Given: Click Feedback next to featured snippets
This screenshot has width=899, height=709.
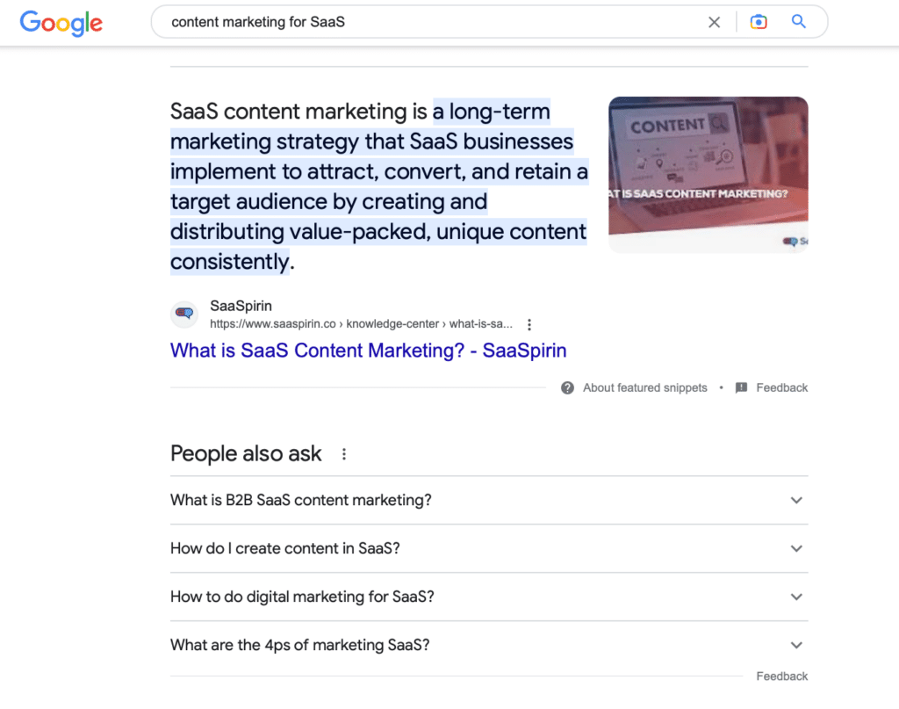Looking at the screenshot, I should [x=781, y=387].
